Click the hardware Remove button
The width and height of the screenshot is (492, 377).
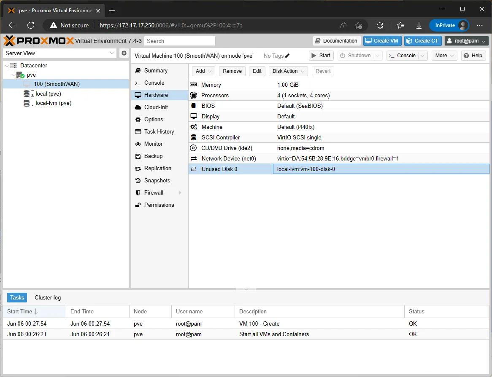[232, 71]
